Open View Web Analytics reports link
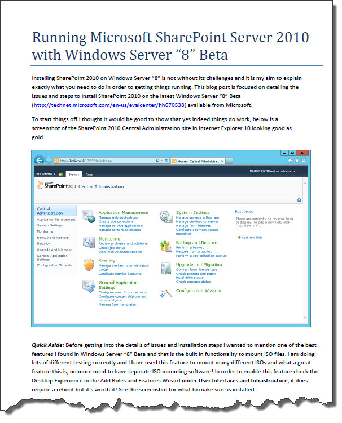This screenshot has height=423, width=342. [120, 252]
